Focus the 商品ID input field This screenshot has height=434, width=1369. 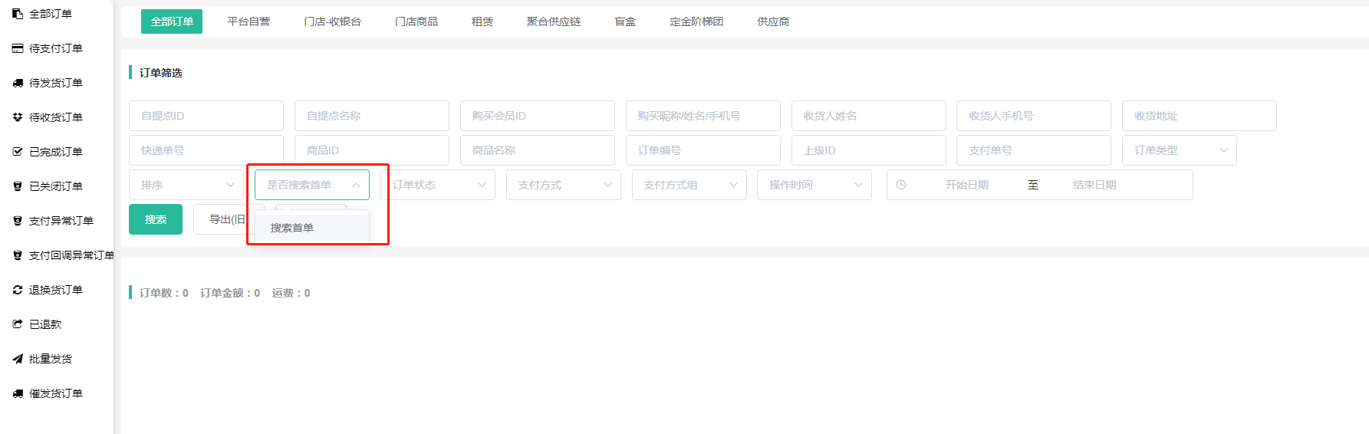tap(372, 150)
